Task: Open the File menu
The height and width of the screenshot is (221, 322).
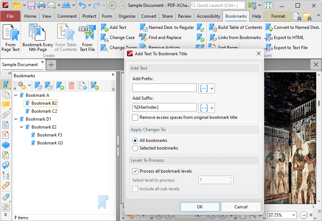Action: [10, 16]
